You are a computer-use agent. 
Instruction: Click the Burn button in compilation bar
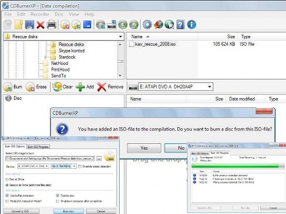tap(13, 87)
